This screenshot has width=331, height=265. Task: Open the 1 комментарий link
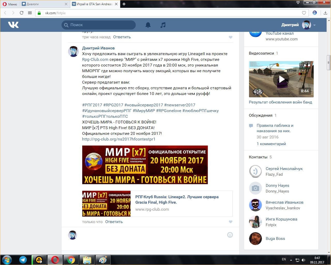coord(271,144)
